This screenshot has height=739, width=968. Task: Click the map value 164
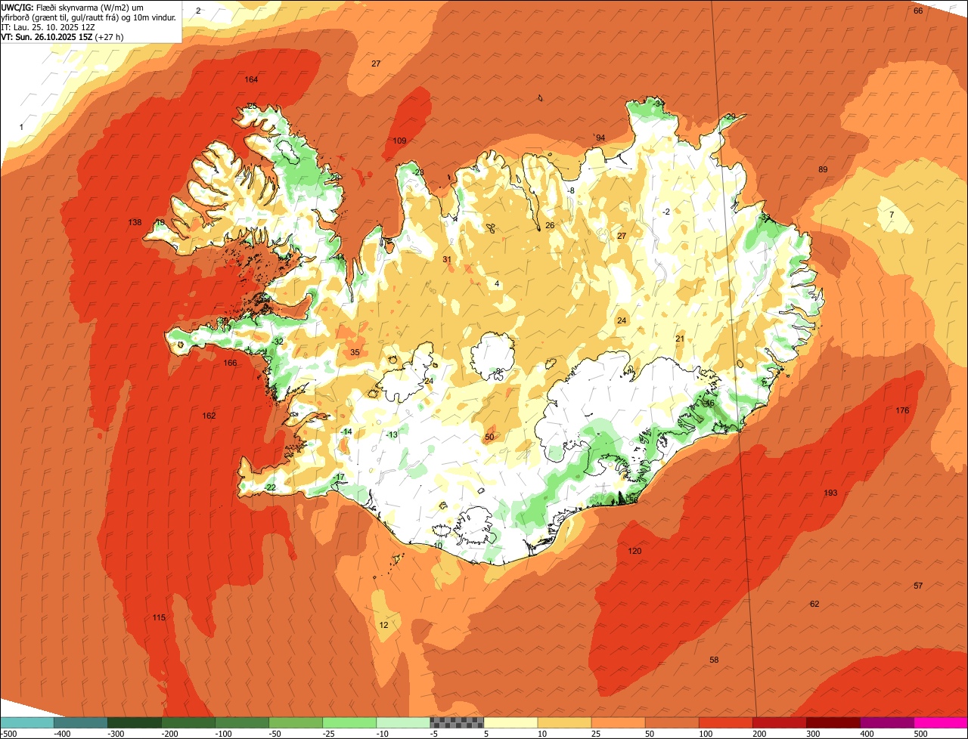tap(251, 80)
